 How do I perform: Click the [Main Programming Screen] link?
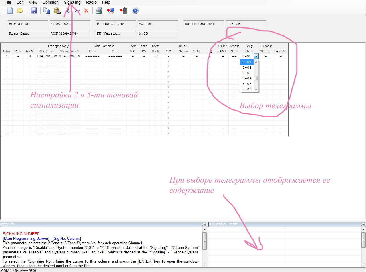coord(26,238)
